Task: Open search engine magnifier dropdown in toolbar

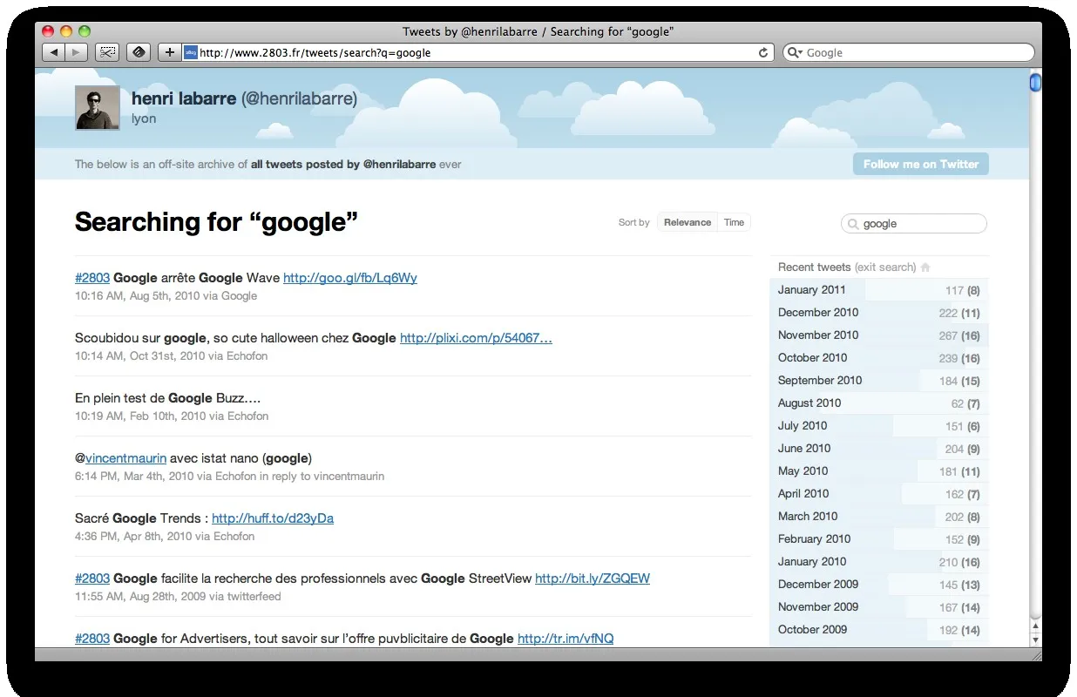Action: [x=796, y=52]
